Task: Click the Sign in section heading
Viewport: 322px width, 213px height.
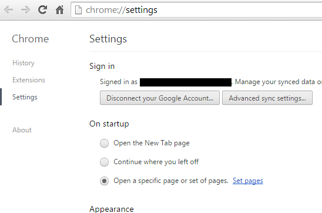Action: click(x=102, y=66)
